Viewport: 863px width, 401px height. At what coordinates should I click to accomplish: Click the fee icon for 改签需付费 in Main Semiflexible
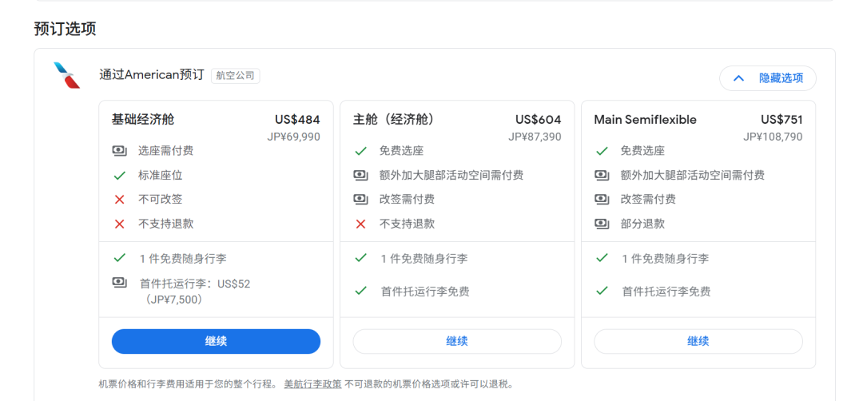[602, 199]
